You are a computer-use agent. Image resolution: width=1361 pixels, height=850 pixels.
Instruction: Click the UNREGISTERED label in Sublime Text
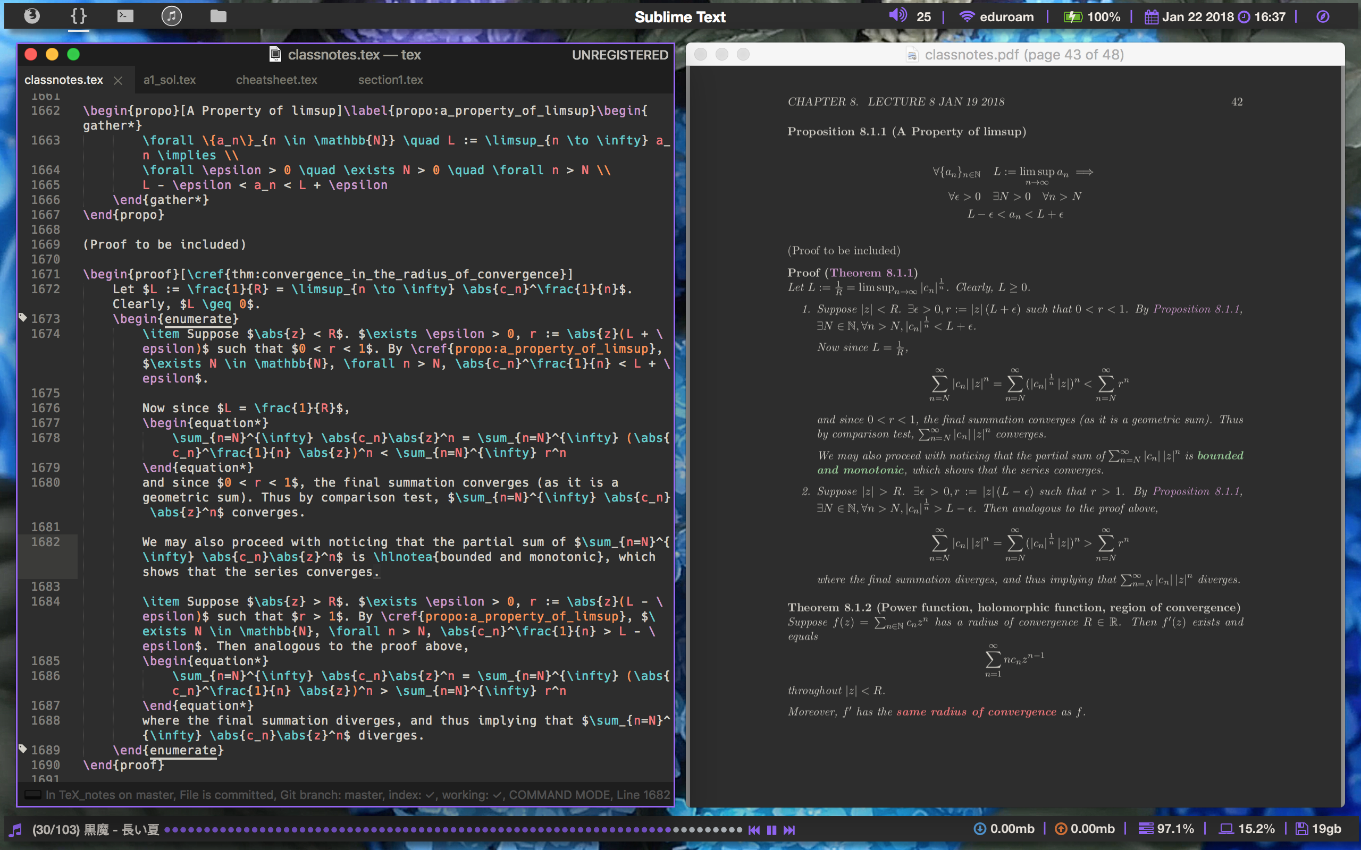(620, 55)
